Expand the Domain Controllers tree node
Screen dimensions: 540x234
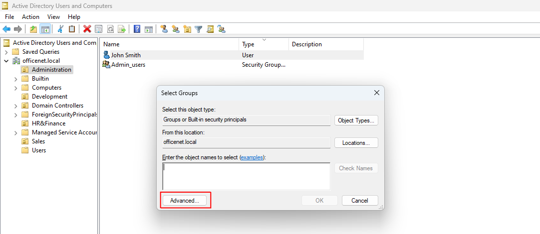pyautogui.click(x=15, y=106)
